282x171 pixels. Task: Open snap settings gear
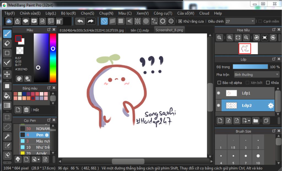171,21
